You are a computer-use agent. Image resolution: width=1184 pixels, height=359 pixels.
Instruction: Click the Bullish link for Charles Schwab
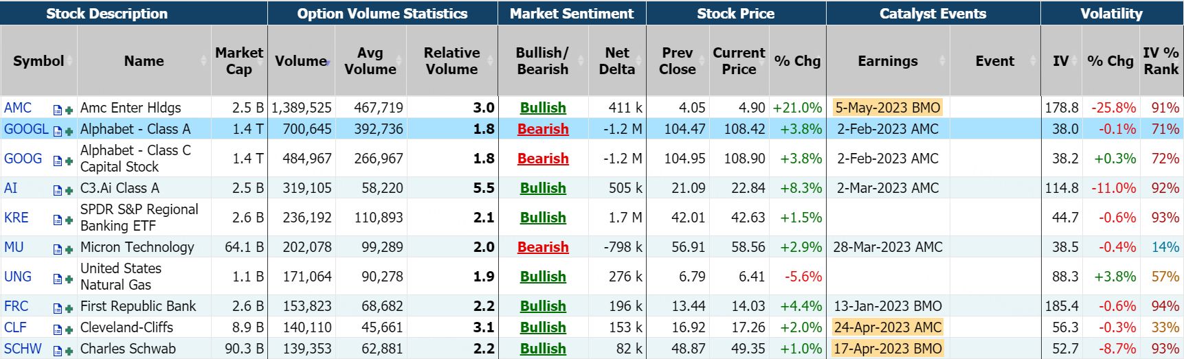(543, 349)
